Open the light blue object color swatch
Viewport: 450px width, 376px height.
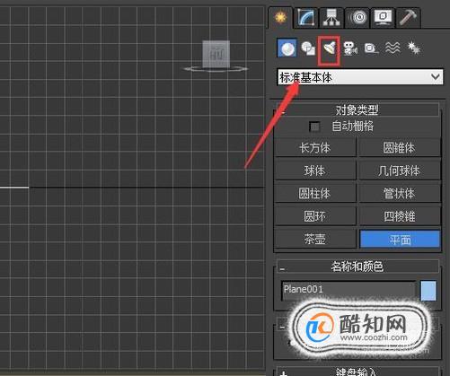coord(428,291)
